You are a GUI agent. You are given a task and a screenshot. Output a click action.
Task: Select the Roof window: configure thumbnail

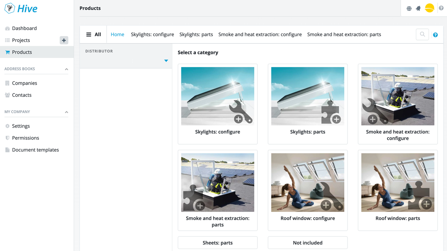point(307,182)
